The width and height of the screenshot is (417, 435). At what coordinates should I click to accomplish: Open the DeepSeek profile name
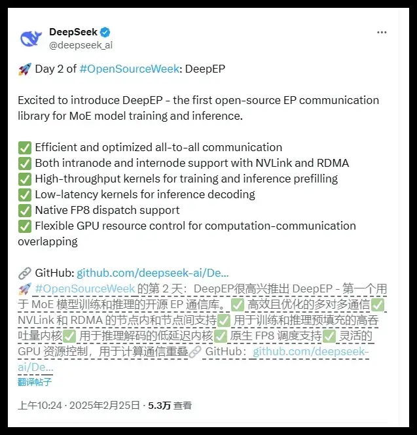(x=73, y=32)
